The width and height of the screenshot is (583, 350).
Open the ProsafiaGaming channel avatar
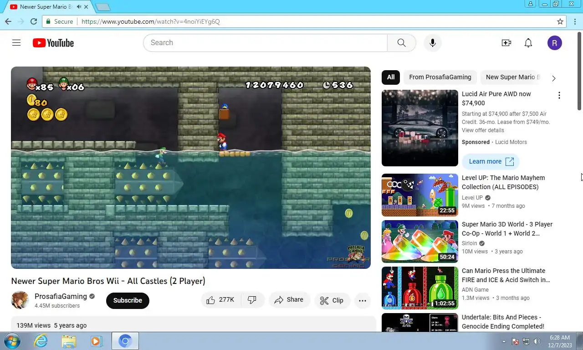[x=20, y=300]
